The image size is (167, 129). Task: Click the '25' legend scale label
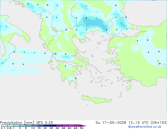(x=51, y=128)
